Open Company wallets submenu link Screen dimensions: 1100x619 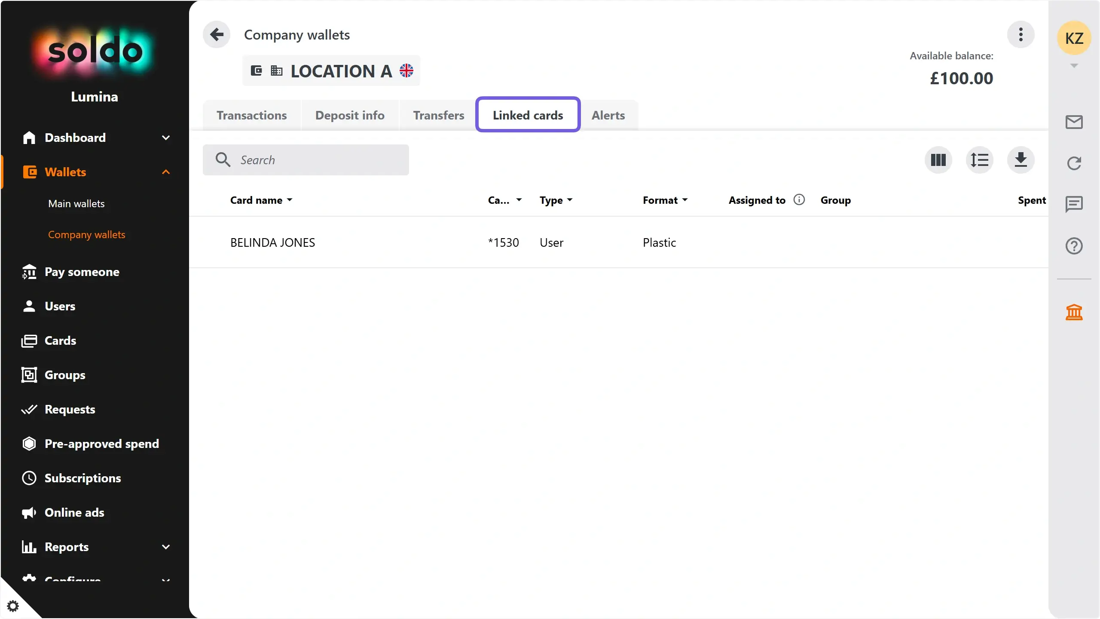pos(86,234)
